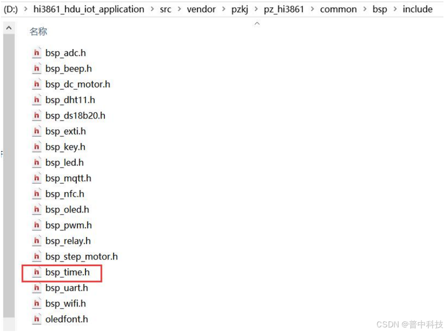Click the bsp_uart.h file icon
Viewport: 445px width, 332px height.
[37, 288]
